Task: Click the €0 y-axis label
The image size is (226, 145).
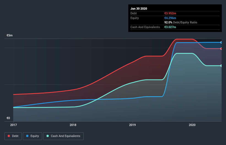Action: click(x=8, y=118)
